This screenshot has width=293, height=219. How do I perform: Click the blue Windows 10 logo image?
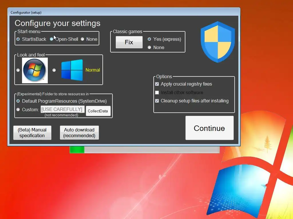(x=72, y=70)
